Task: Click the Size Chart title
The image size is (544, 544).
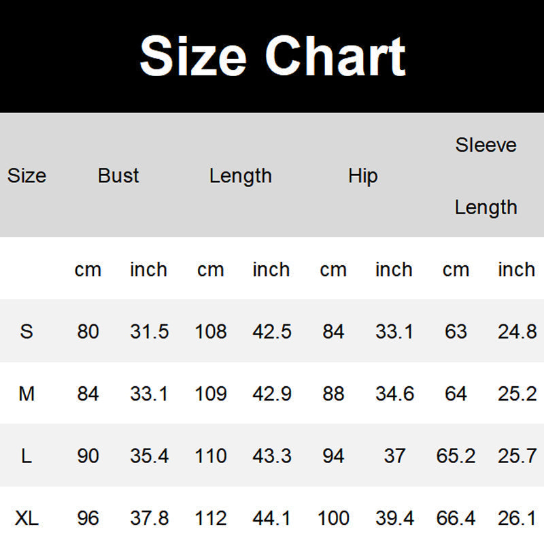Action: tap(272, 56)
